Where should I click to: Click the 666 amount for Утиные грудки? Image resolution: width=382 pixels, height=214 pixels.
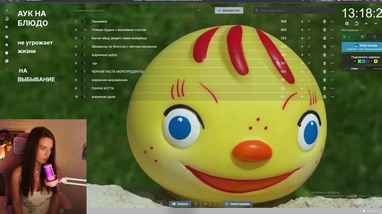point(284,30)
